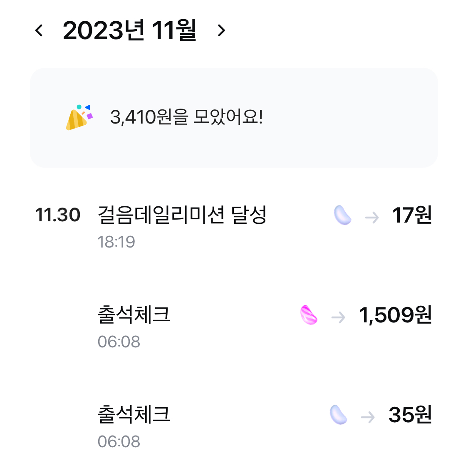This screenshot has height=468, width=468.
Task: Tap the 35원 amount text
Action: coord(410,414)
